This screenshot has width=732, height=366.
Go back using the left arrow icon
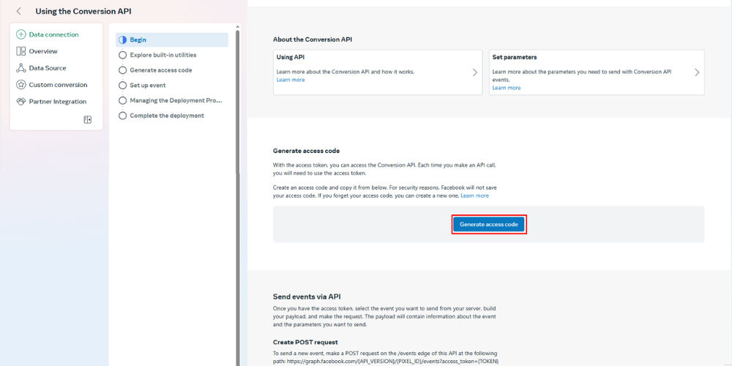(19, 11)
